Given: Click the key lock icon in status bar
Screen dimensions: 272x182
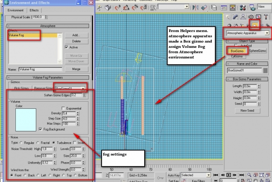Looking at the screenshot, I should tap(160, 177).
